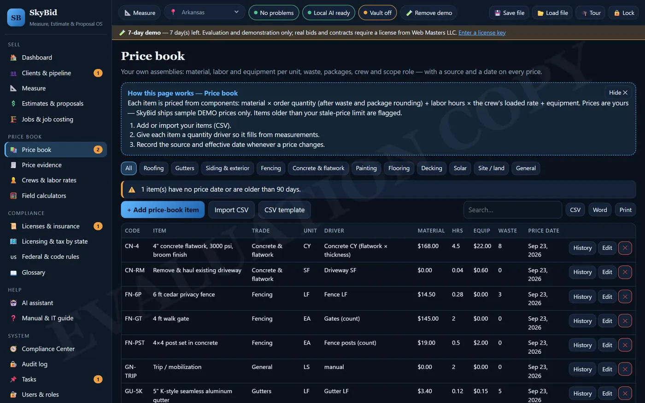The height and width of the screenshot is (403, 645).
Task: Open Jobs & job costing
Action: click(56, 119)
